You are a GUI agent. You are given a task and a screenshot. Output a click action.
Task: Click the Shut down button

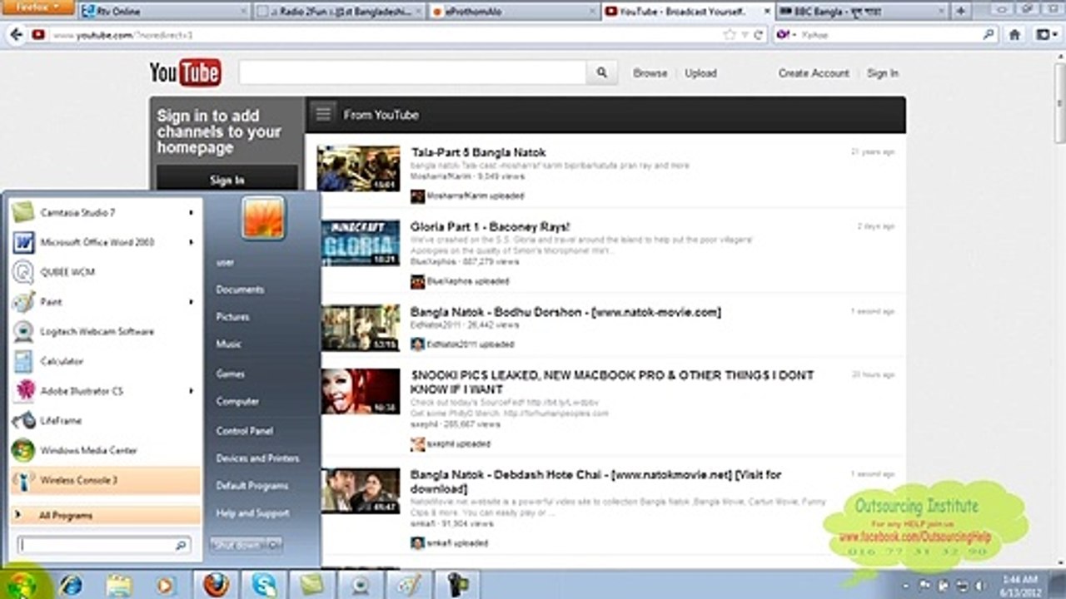click(237, 545)
